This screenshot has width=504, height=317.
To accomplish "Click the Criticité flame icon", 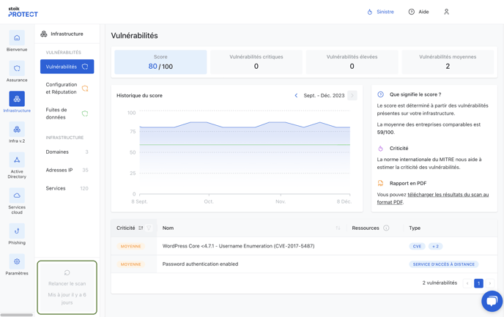I will point(381,149).
